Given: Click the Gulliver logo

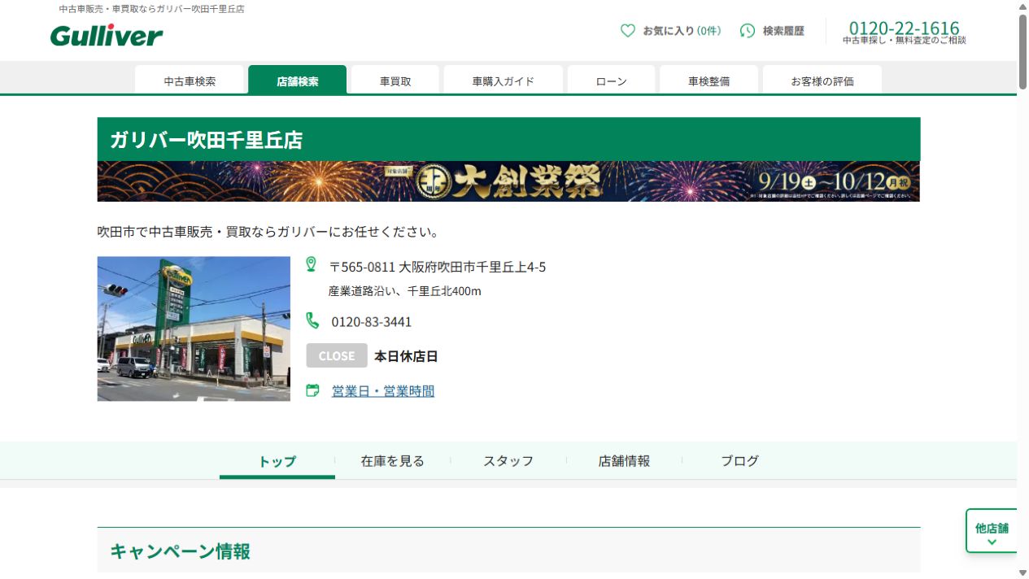Looking at the screenshot, I should (107, 35).
